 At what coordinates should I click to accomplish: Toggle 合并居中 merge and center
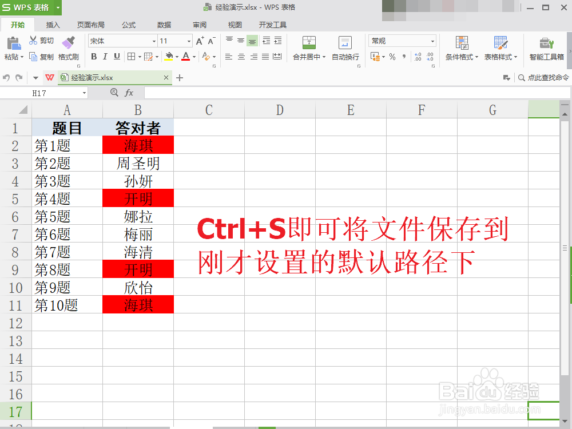point(306,49)
